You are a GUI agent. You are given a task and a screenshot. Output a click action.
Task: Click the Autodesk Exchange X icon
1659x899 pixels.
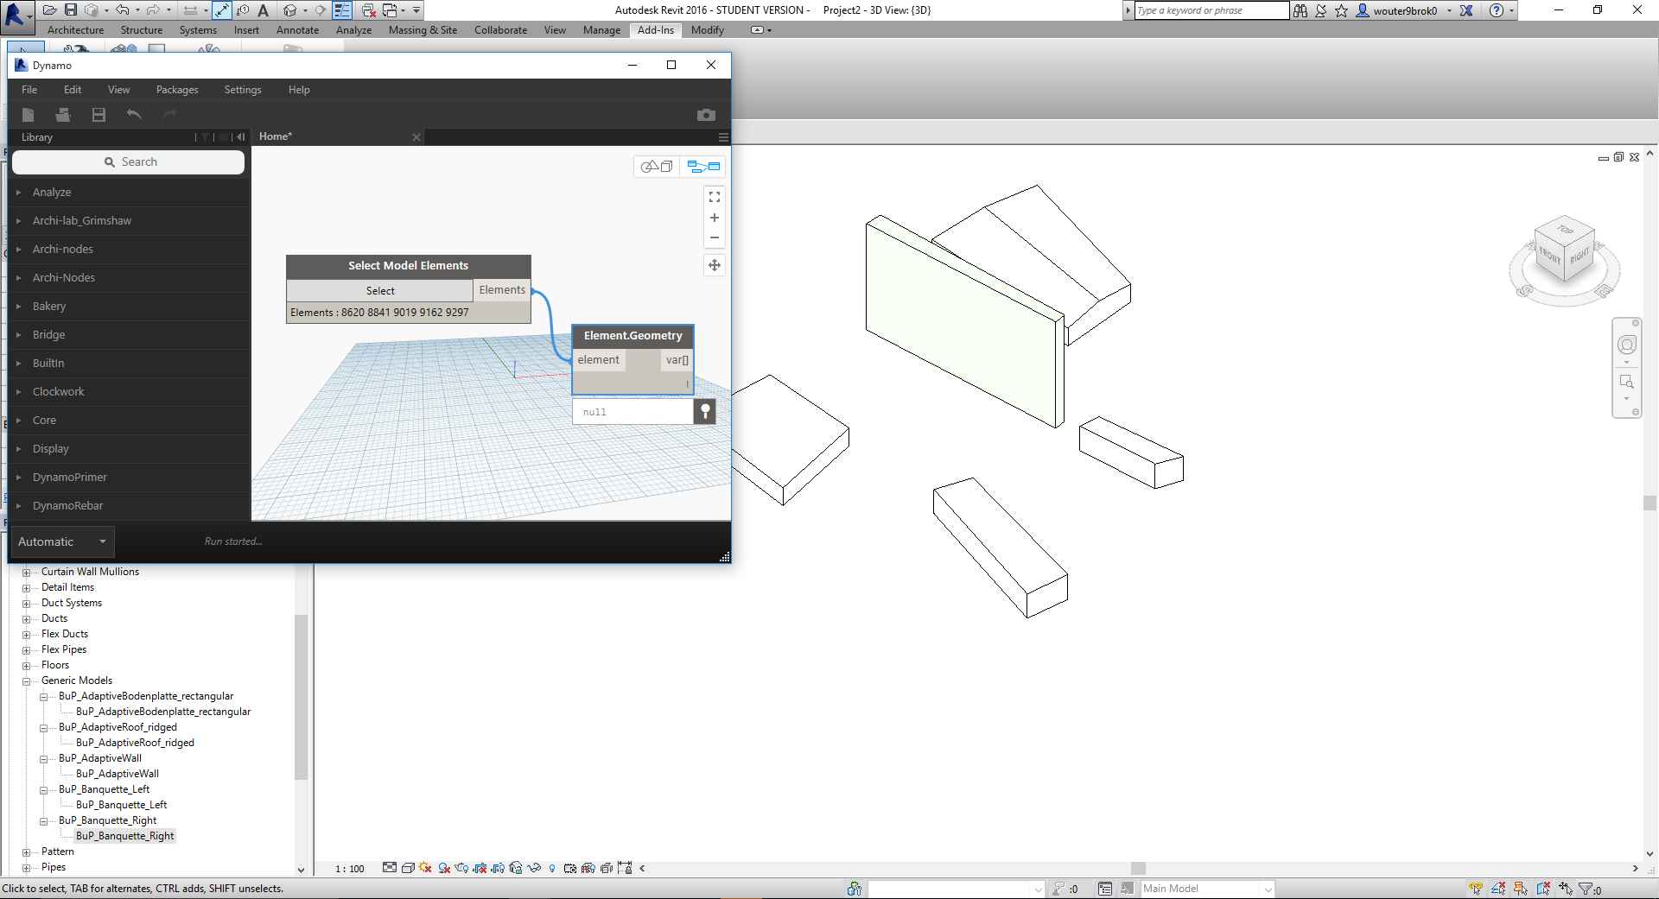tap(1466, 10)
